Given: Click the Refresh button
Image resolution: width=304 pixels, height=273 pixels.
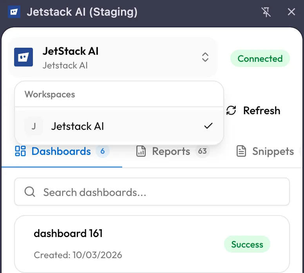Looking at the screenshot, I should coord(253,111).
